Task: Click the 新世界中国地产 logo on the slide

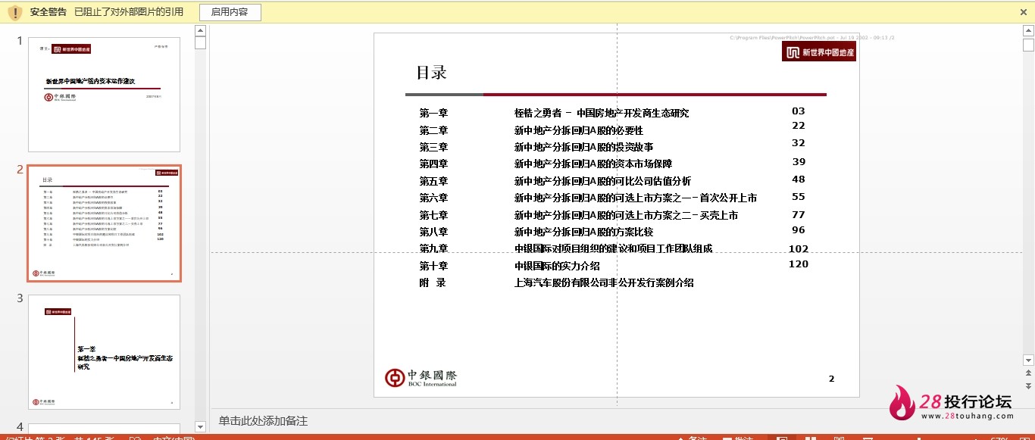Action: coord(819,51)
